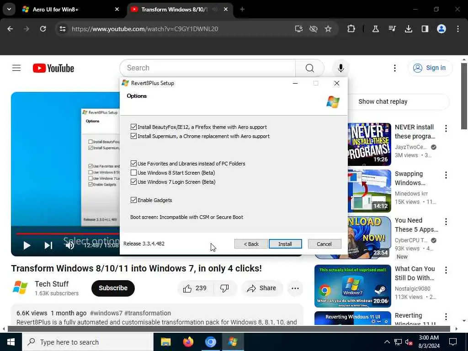This screenshot has height=351, width=468.
Task: Open the YouTube hamburger guide menu
Action: click(x=16, y=68)
